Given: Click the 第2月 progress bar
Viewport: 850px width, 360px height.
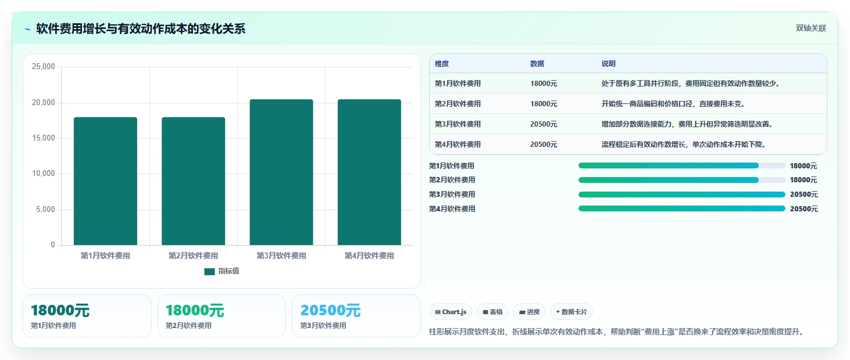Looking at the screenshot, I should (681, 180).
